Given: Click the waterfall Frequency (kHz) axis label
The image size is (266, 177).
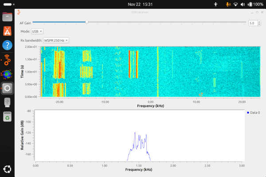Looking at the screenshot, I should [x=150, y=106].
